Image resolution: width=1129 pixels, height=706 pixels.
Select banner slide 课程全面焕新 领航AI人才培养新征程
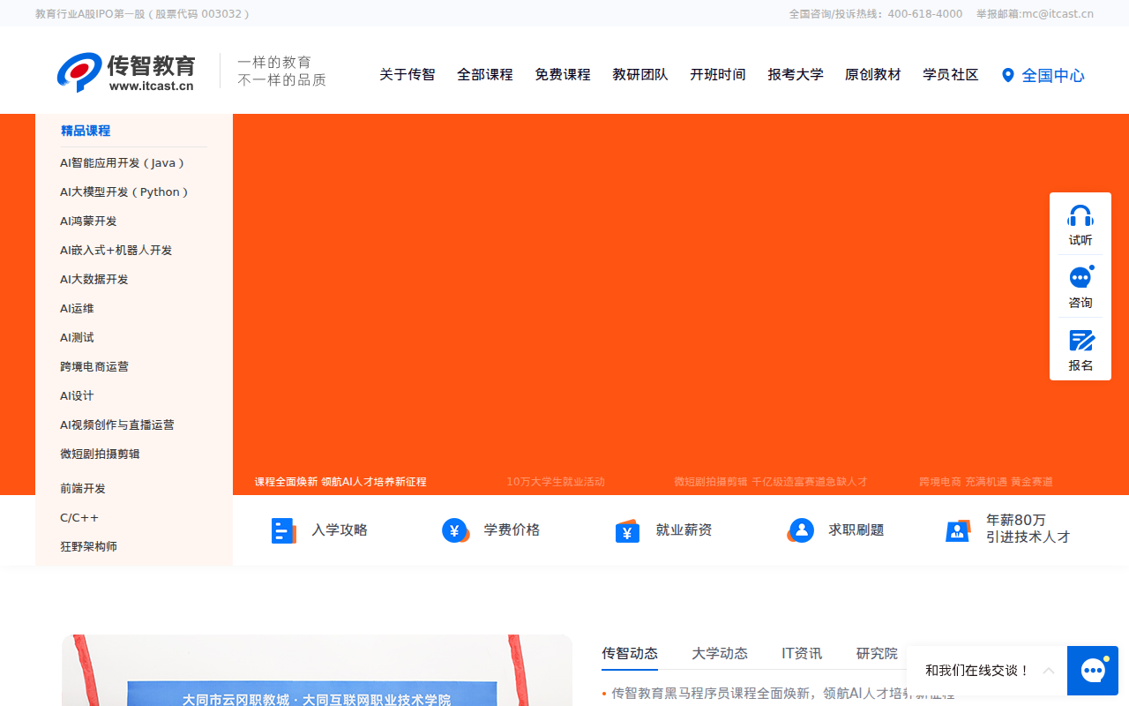(x=340, y=482)
